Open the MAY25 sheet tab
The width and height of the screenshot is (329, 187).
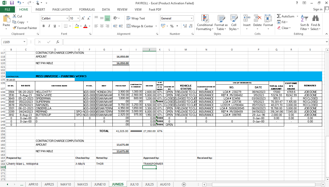83,184
